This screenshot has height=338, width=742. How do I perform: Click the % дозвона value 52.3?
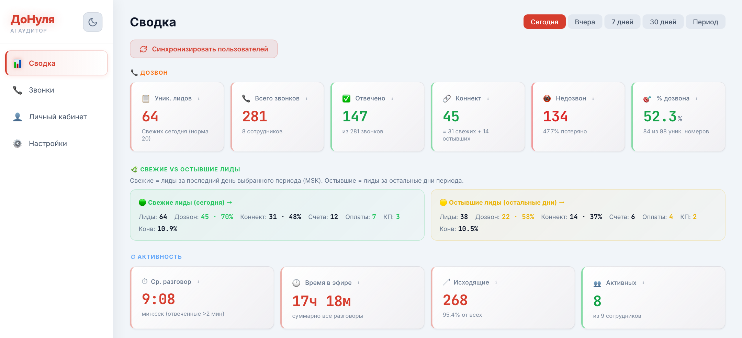663,117
